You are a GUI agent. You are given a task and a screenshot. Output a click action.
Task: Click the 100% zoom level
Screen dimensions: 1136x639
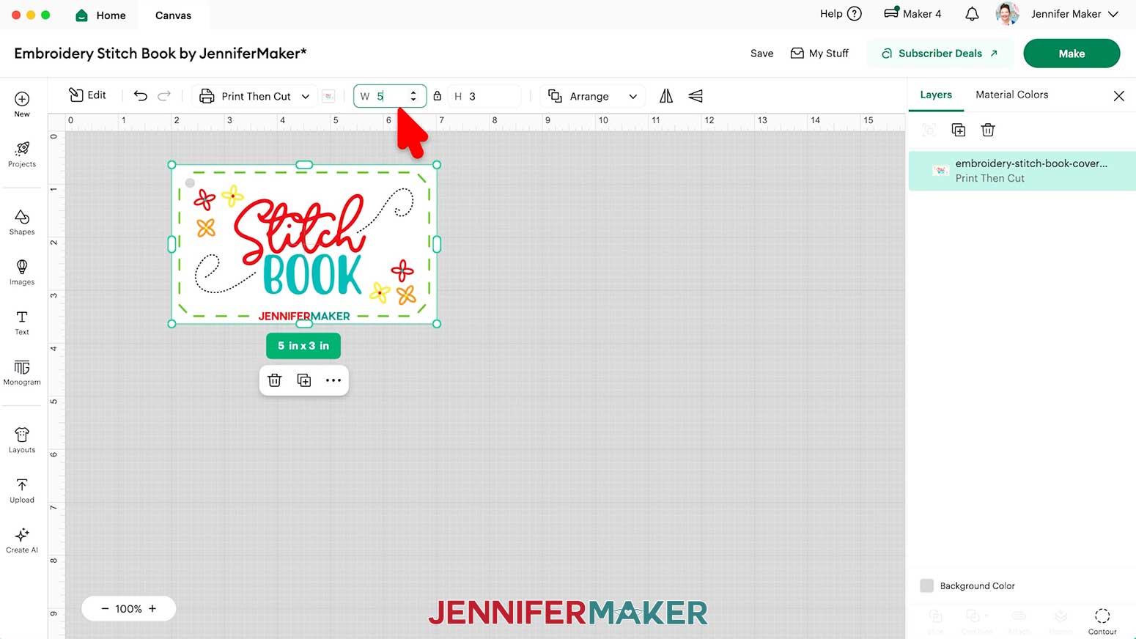[128, 608]
